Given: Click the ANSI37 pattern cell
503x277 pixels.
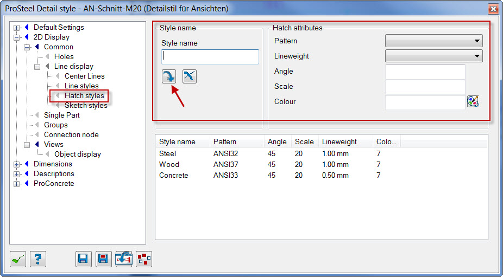Looking at the screenshot, I should [225, 165].
